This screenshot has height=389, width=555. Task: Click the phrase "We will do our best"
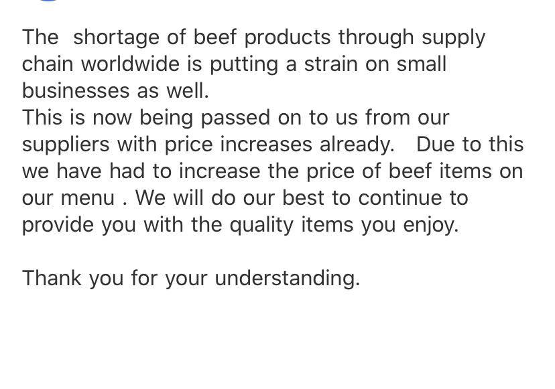point(230,198)
